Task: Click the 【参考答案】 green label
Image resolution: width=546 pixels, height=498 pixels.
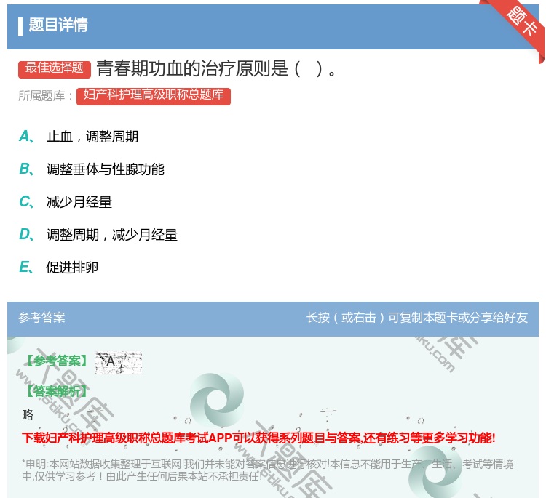Action: coord(58,361)
